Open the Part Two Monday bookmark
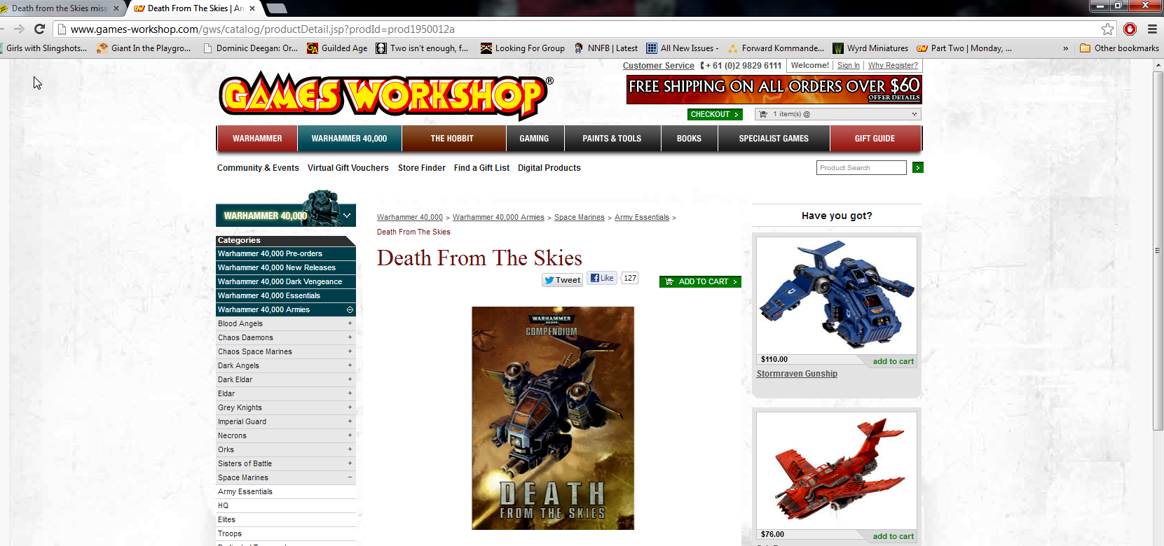The width and height of the screenshot is (1164, 546). click(964, 48)
